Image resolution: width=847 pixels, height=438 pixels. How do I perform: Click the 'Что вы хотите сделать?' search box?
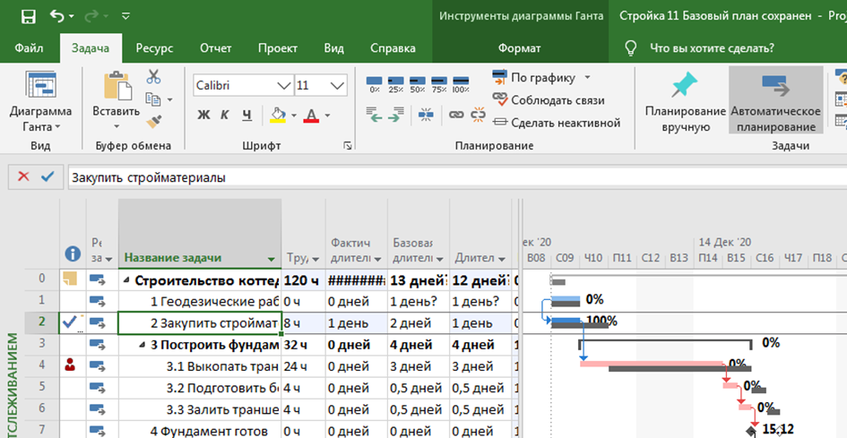point(712,48)
